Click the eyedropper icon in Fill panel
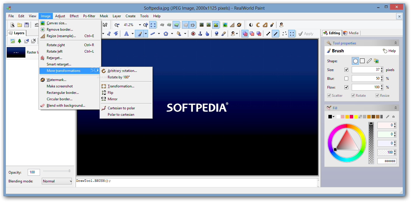411x202 pixels. [388, 117]
